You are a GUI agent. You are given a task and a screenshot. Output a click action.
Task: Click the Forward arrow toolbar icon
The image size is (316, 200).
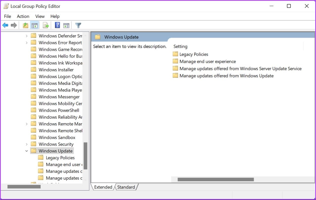14,25
